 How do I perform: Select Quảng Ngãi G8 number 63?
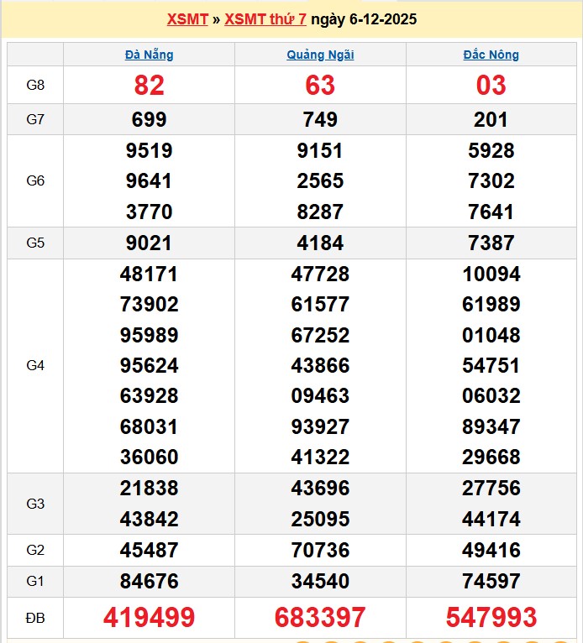320,85
